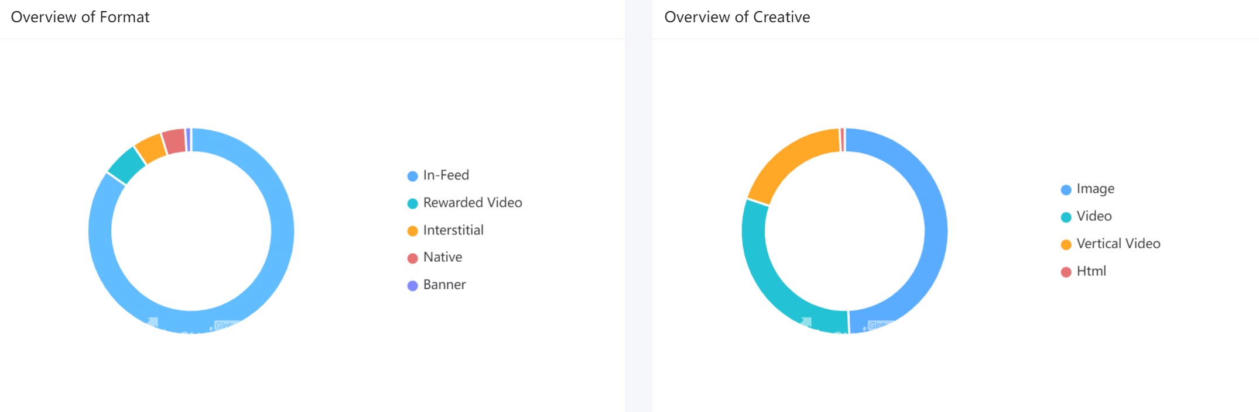
Task: Click the teal Video legend dot
Action: point(1066,217)
